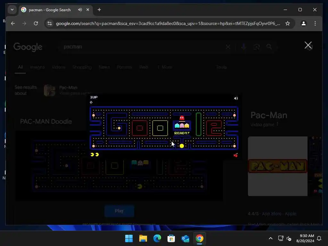Click the Chrome taskbar icon
This screenshot has width=328, height=246.
coord(199,238)
